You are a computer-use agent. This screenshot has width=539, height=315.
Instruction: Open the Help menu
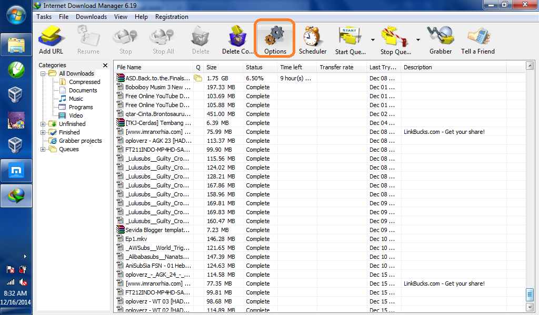point(141,17)
